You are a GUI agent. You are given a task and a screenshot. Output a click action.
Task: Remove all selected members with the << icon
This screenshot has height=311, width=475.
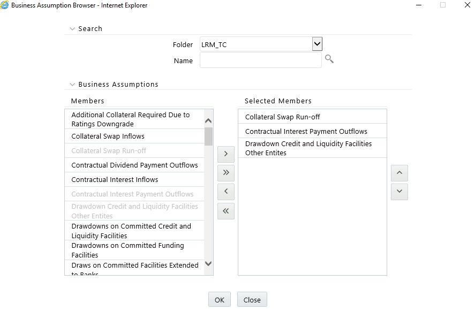(225, 211)
